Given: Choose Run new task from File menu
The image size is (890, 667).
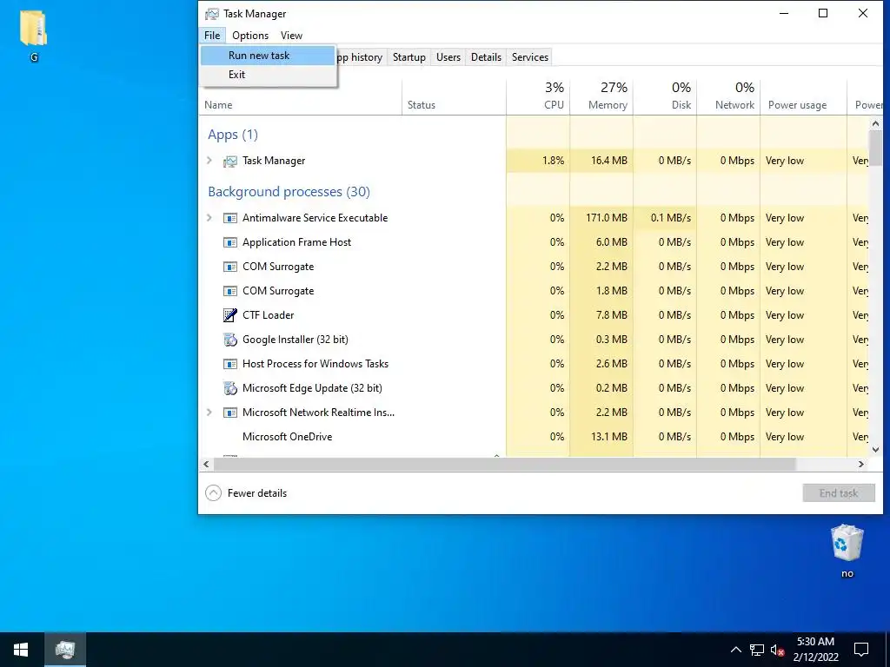Looking at the screenshot, I should click(268, 56).
